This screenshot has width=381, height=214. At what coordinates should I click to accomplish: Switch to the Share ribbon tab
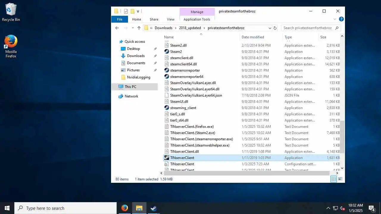click(154, 19)
